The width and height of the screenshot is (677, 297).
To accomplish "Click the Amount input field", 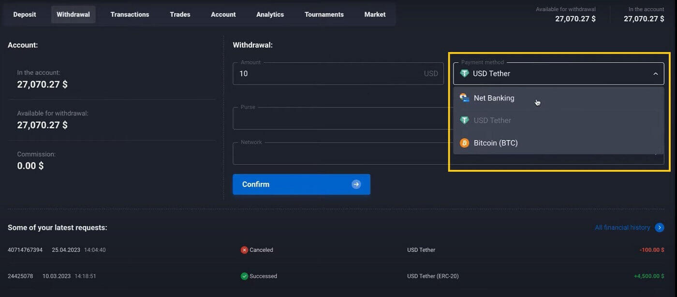I will (329, 74).
